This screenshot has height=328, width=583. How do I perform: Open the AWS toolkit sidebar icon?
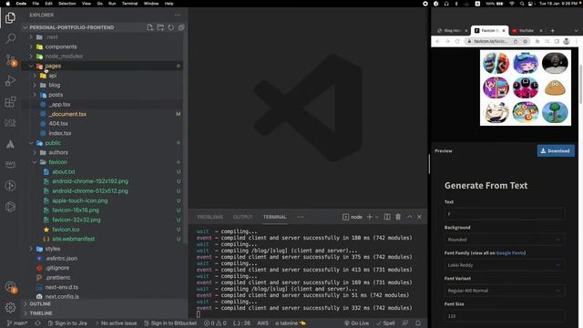tap(10, 164)
